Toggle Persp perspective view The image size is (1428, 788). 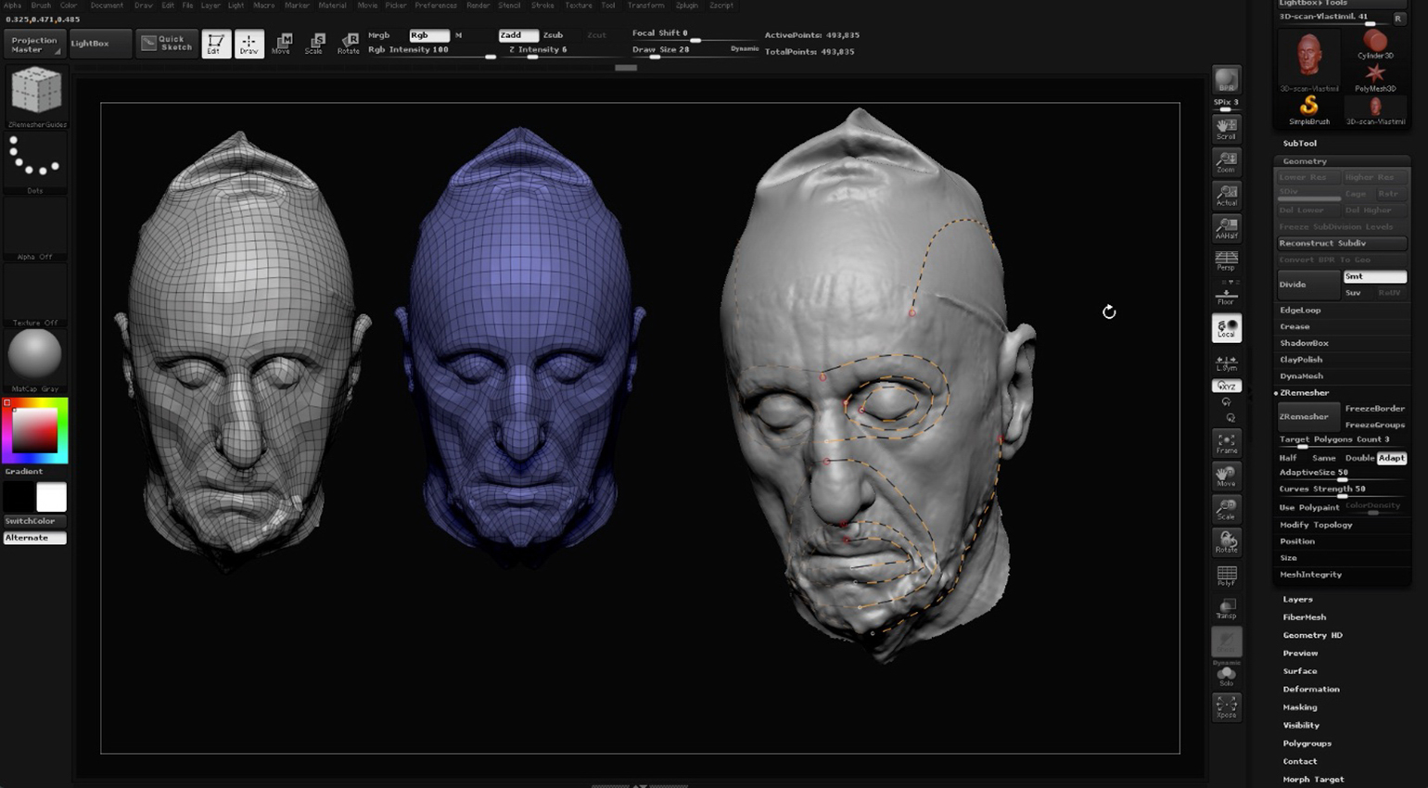point(1226,261)
